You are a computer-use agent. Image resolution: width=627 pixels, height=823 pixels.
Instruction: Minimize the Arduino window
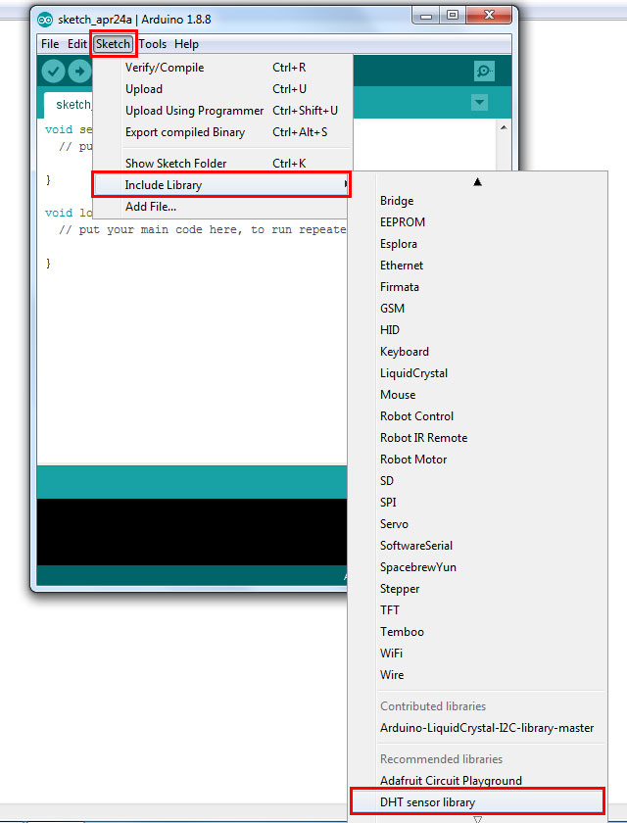pyautogui.click(x=426, y=16)
